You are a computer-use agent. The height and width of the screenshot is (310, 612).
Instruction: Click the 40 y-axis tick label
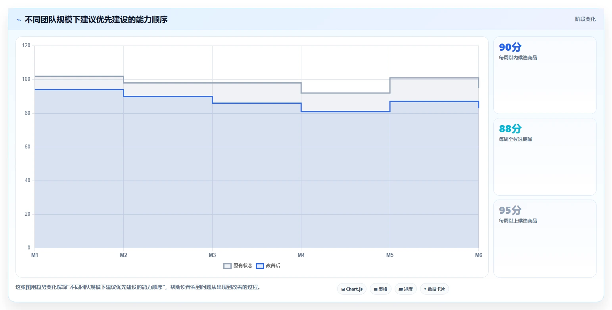[x=27, y=181]
